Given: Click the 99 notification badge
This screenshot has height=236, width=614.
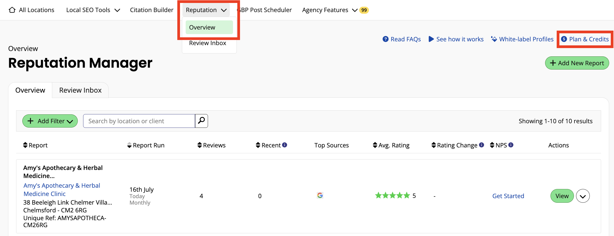Looking at the screenshot, I should [364, 10].
